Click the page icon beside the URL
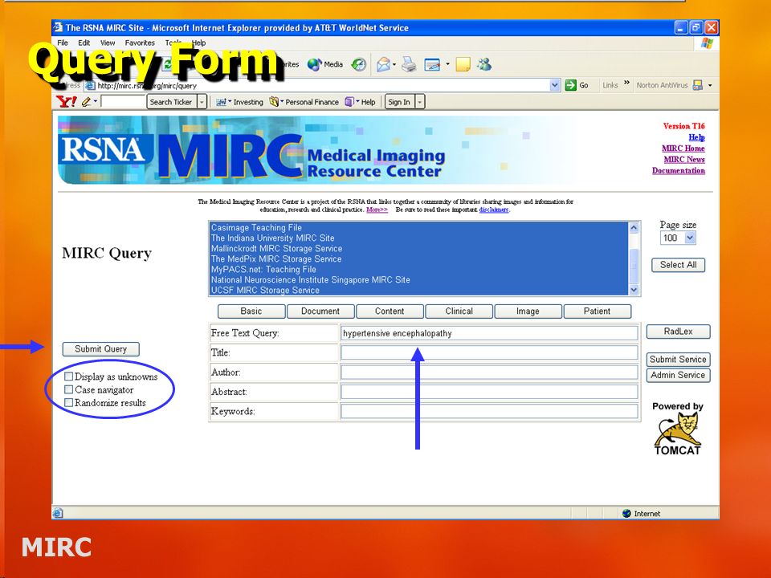The image size is (771, 578). tap(90, 86)
